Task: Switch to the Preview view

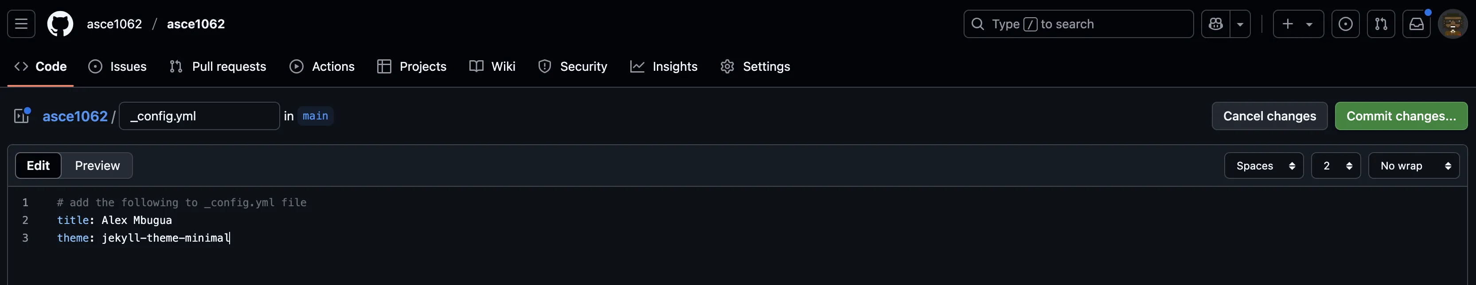Action: coord(98,166)
